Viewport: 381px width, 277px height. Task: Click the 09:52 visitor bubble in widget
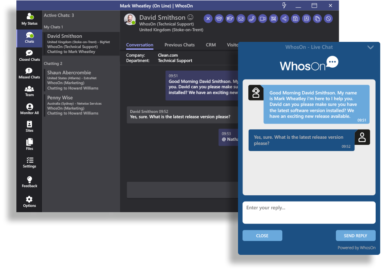[x=301, y=140]
